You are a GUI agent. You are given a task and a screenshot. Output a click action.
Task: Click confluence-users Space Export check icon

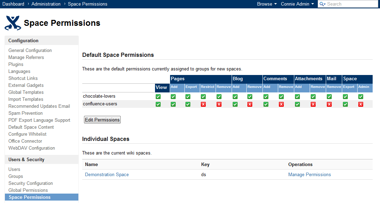pyautogui.click(x=345, y=104)
